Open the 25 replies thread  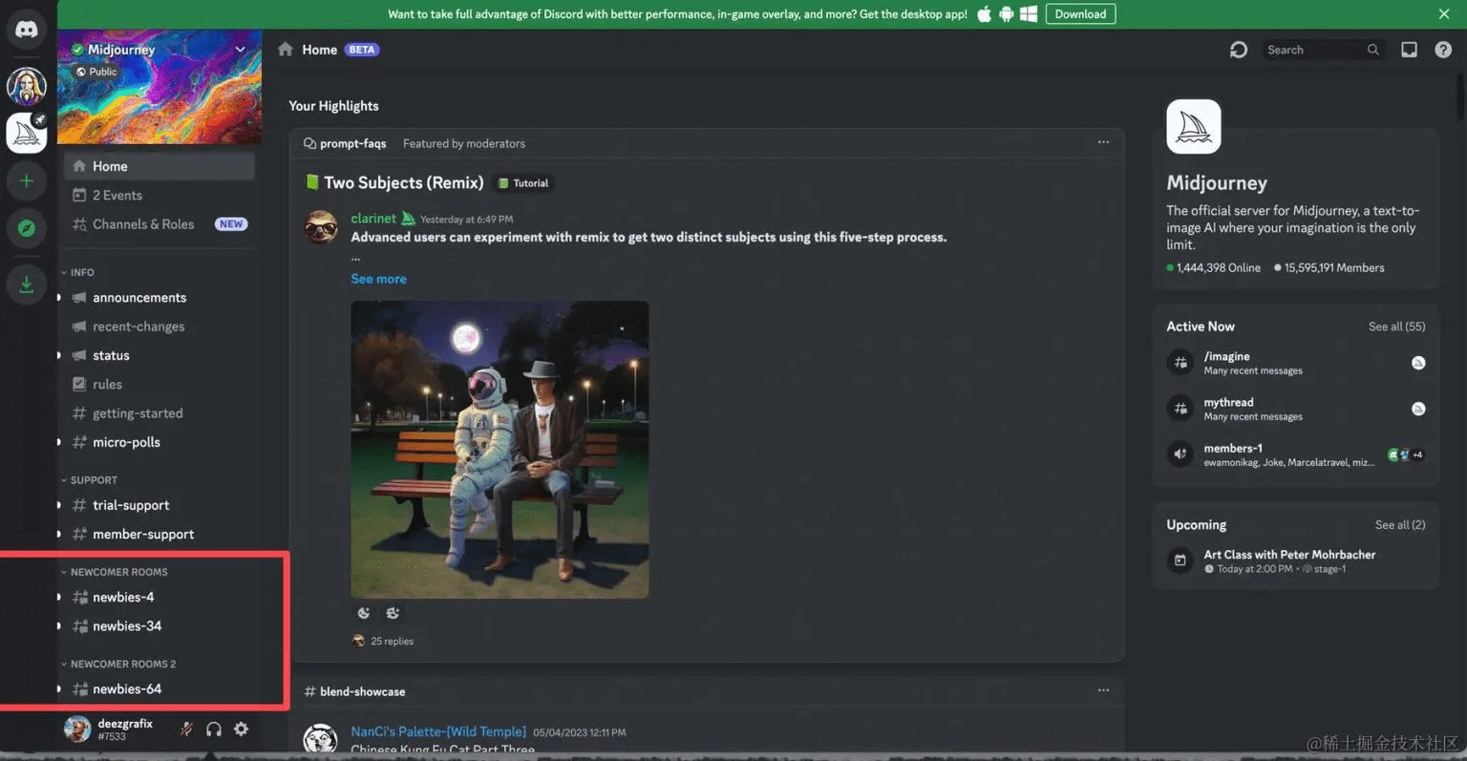(392, 642)
